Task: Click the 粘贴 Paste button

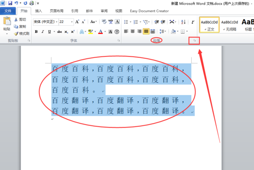Action: pyautogui.click(x=7, y=25)
